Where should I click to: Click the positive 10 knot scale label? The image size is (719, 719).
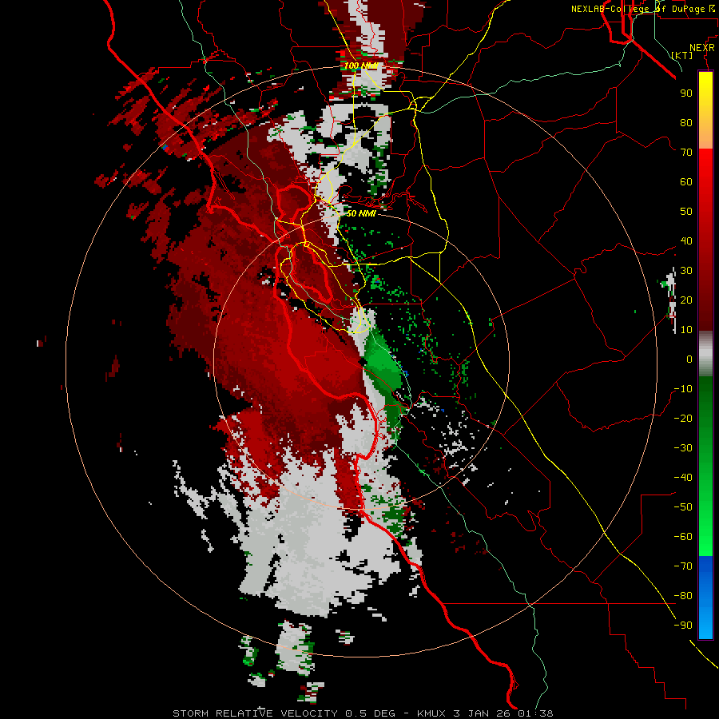[x=686, y=330]
